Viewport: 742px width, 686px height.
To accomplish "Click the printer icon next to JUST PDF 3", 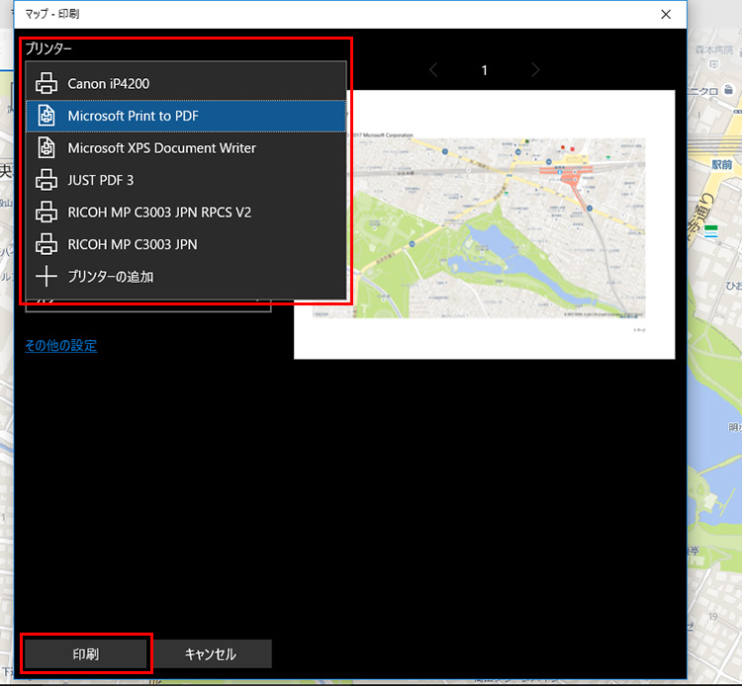I will coord(46,180).
